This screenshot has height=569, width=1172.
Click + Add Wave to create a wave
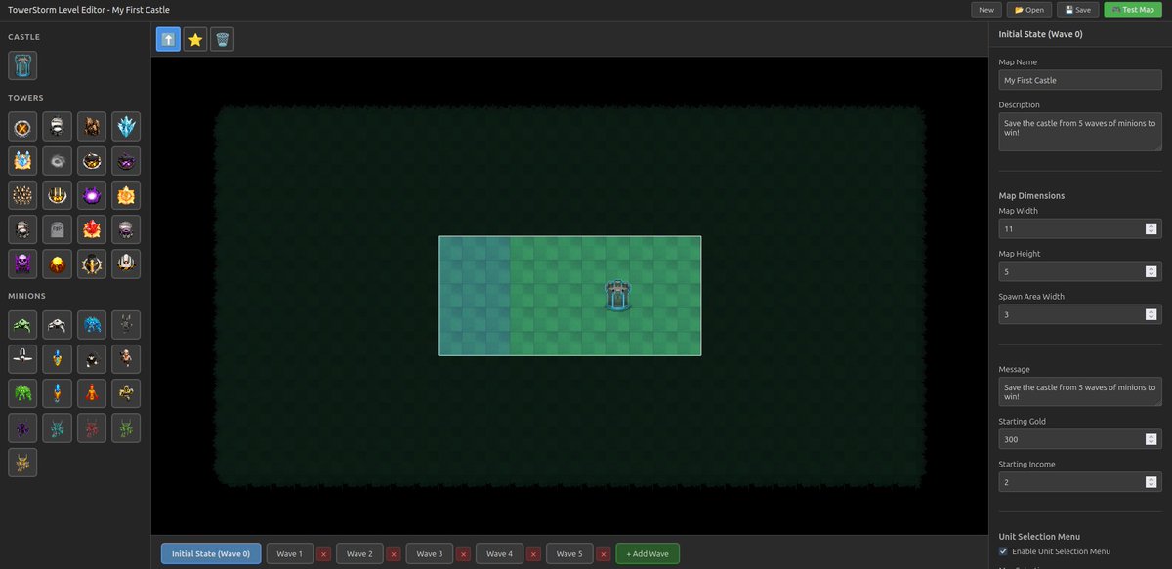pyautogui.click(x=647, y=553)
